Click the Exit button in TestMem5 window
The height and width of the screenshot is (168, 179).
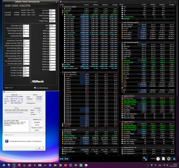click(37, 130)
